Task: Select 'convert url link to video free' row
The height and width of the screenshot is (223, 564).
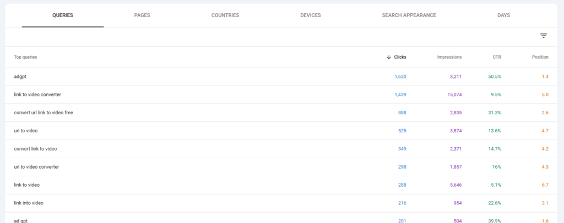Action: (x=281, y=113)
